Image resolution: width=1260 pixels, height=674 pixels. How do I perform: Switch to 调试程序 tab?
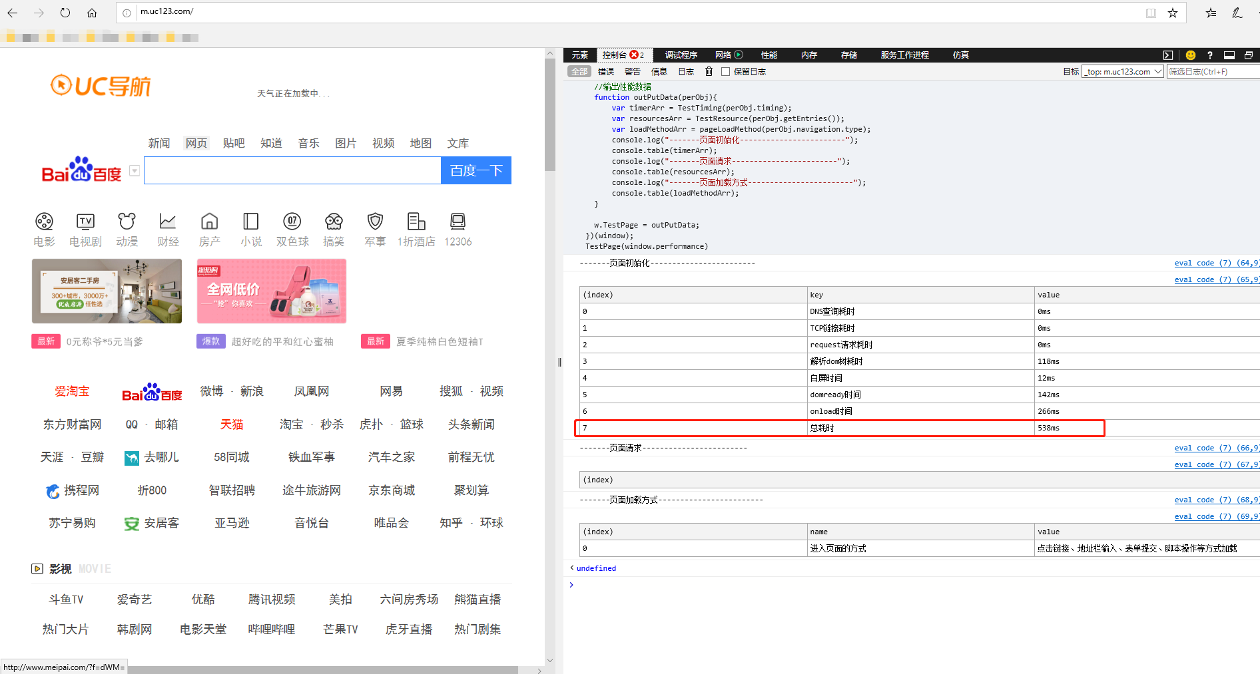[681, 55]
